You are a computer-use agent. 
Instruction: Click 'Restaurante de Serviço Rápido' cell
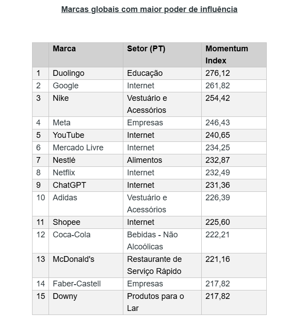[154, 265]
